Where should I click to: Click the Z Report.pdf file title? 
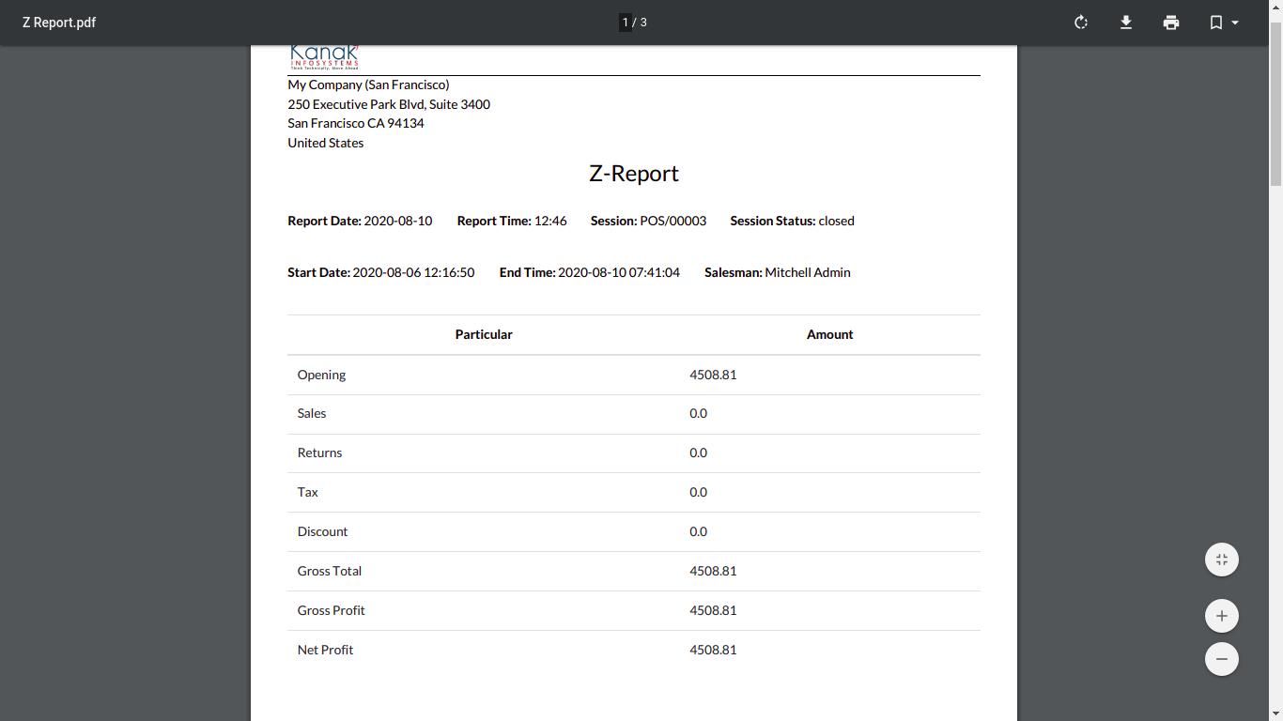click(x=59, y=23)
